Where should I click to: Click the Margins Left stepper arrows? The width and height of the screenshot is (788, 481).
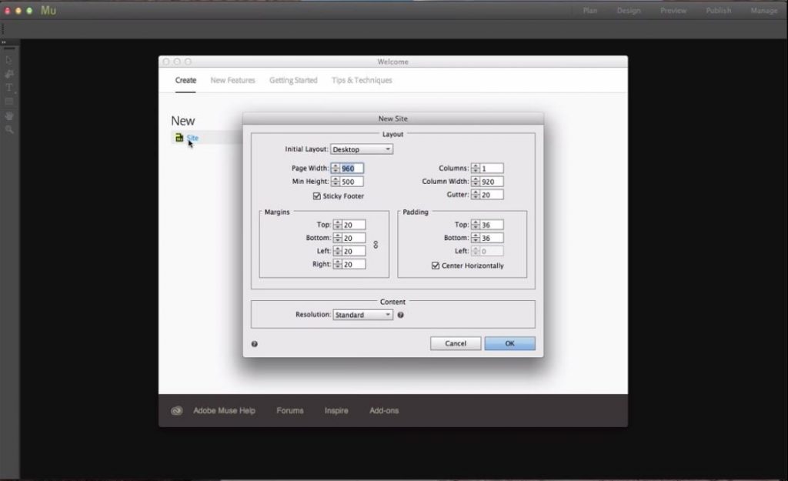337,251
